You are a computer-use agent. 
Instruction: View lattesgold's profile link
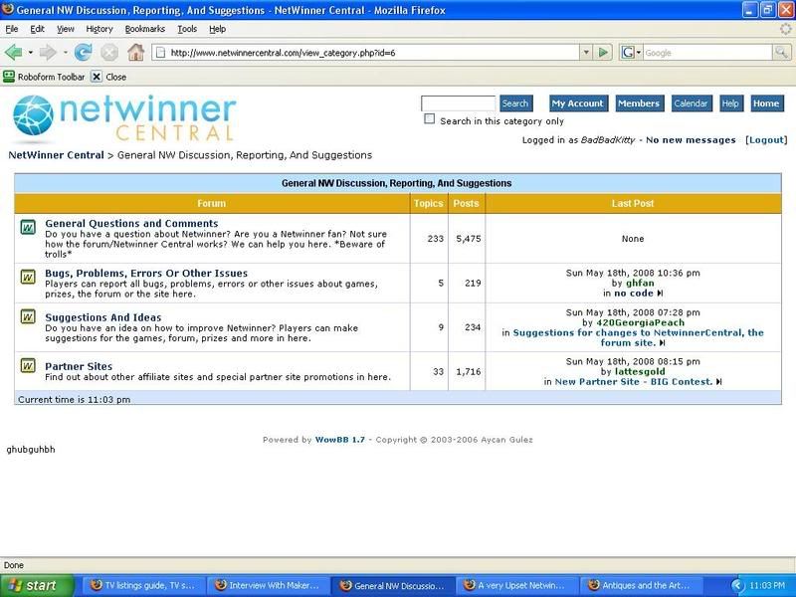tap(640, 371)
